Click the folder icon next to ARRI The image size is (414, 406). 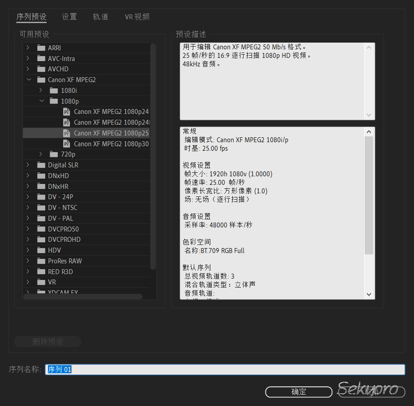pos(40,48)
